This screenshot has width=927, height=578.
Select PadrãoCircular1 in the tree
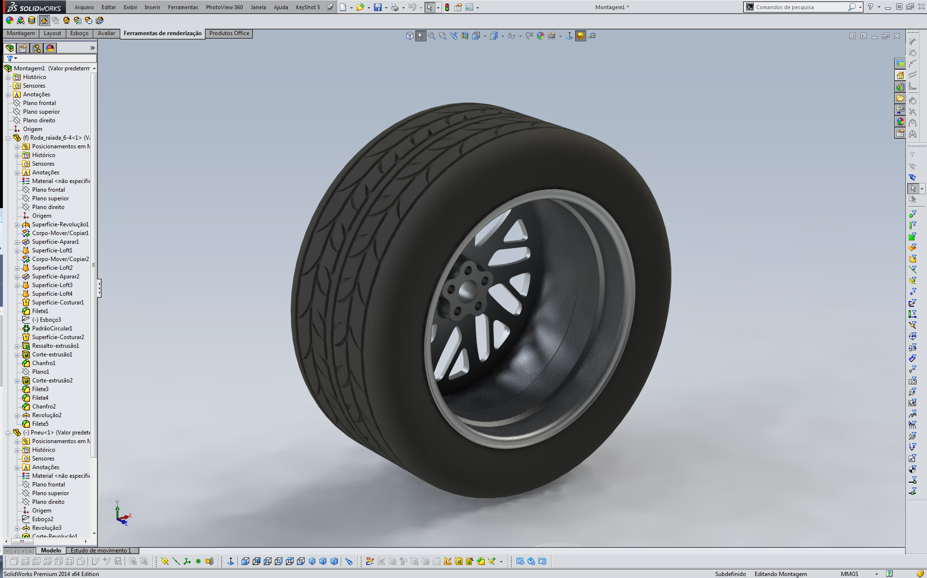52,328
